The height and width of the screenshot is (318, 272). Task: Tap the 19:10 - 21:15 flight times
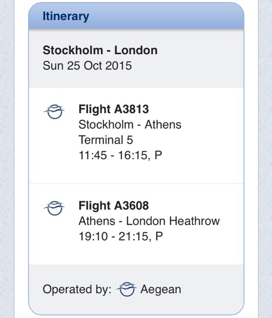[x=113, y=237]
